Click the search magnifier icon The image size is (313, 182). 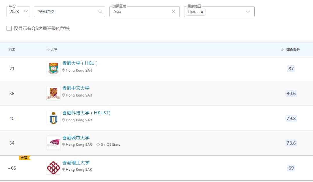click(100, 12)
